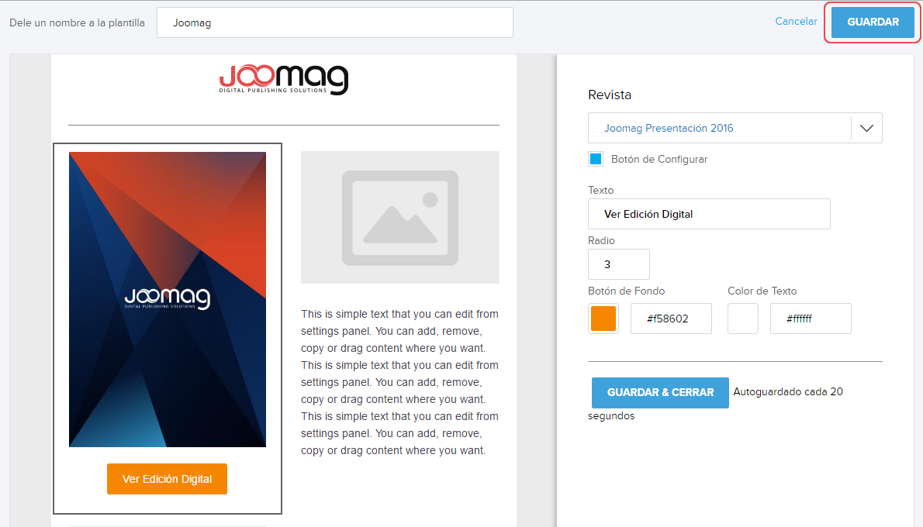Open the white Color de Texto swatch

click(x=742, y=319)
